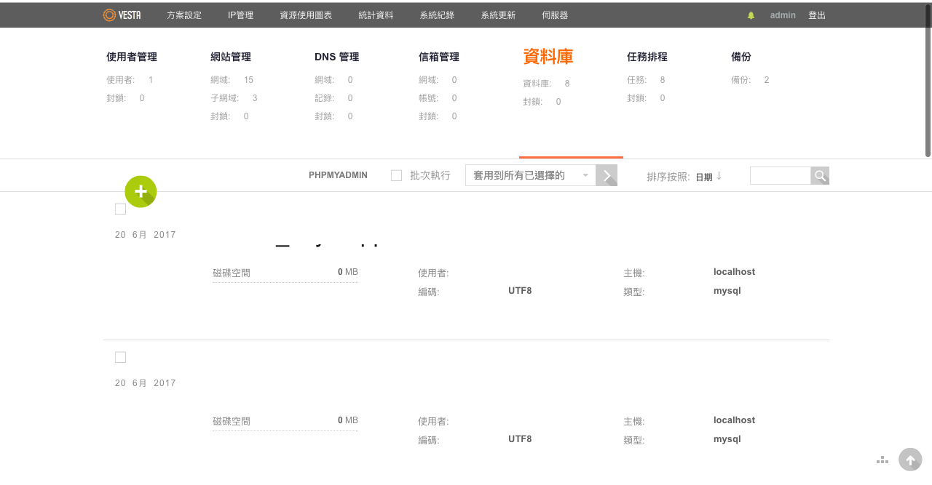Click localhost in first database entry
This screenshot has width=932, height=485.
[x=734, y=272]
